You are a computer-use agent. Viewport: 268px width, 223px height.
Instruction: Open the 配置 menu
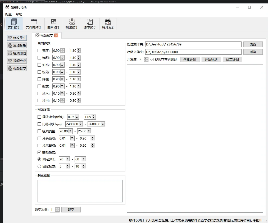click(8, 14)
